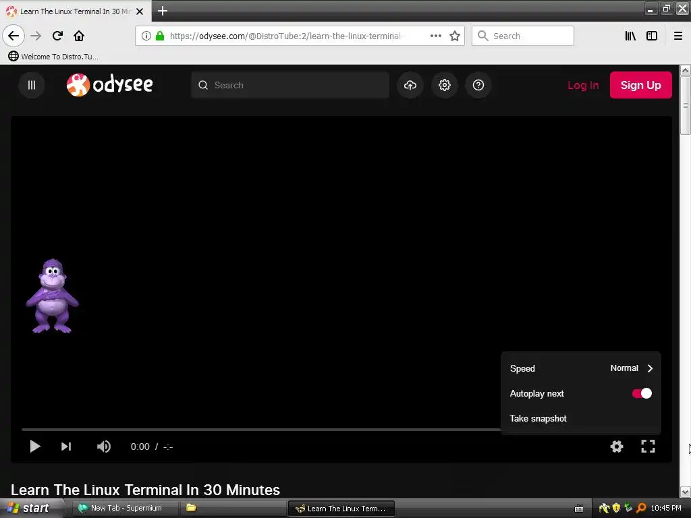Viewport: 691px width, 518px height.
Task: Click the Sign Up button
Action: (x=641, y=85)
